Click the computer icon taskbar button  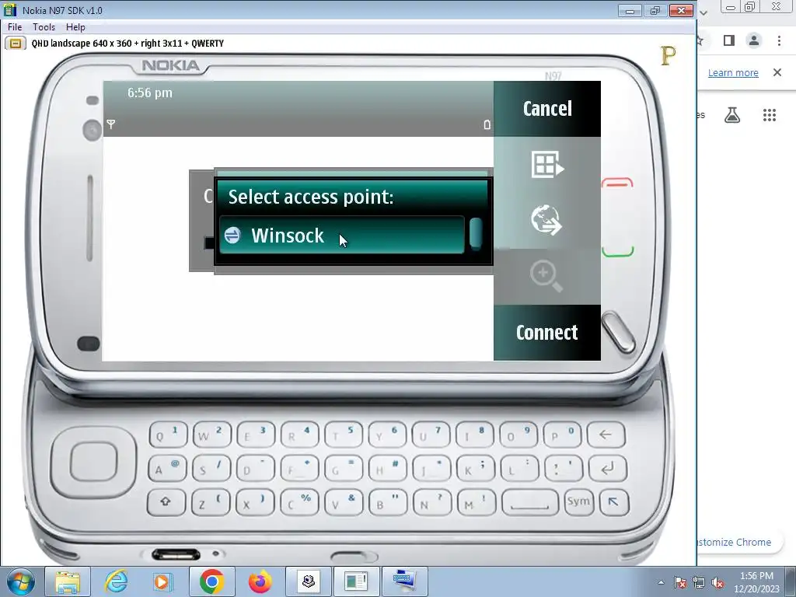pos(308,581)
